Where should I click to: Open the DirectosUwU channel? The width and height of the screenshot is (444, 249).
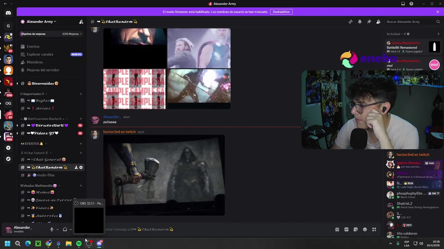[51, 126]
